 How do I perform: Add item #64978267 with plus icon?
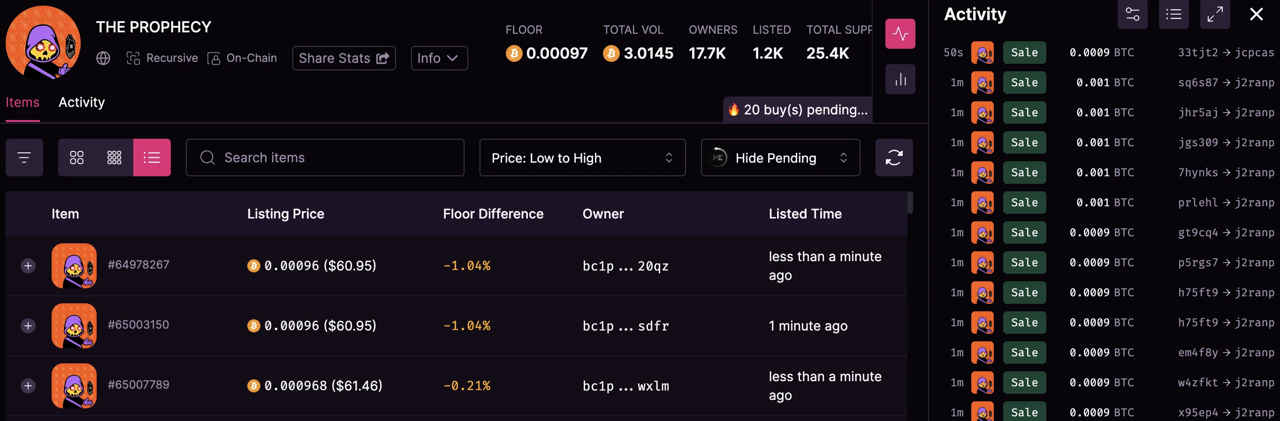tap(28, 266)
